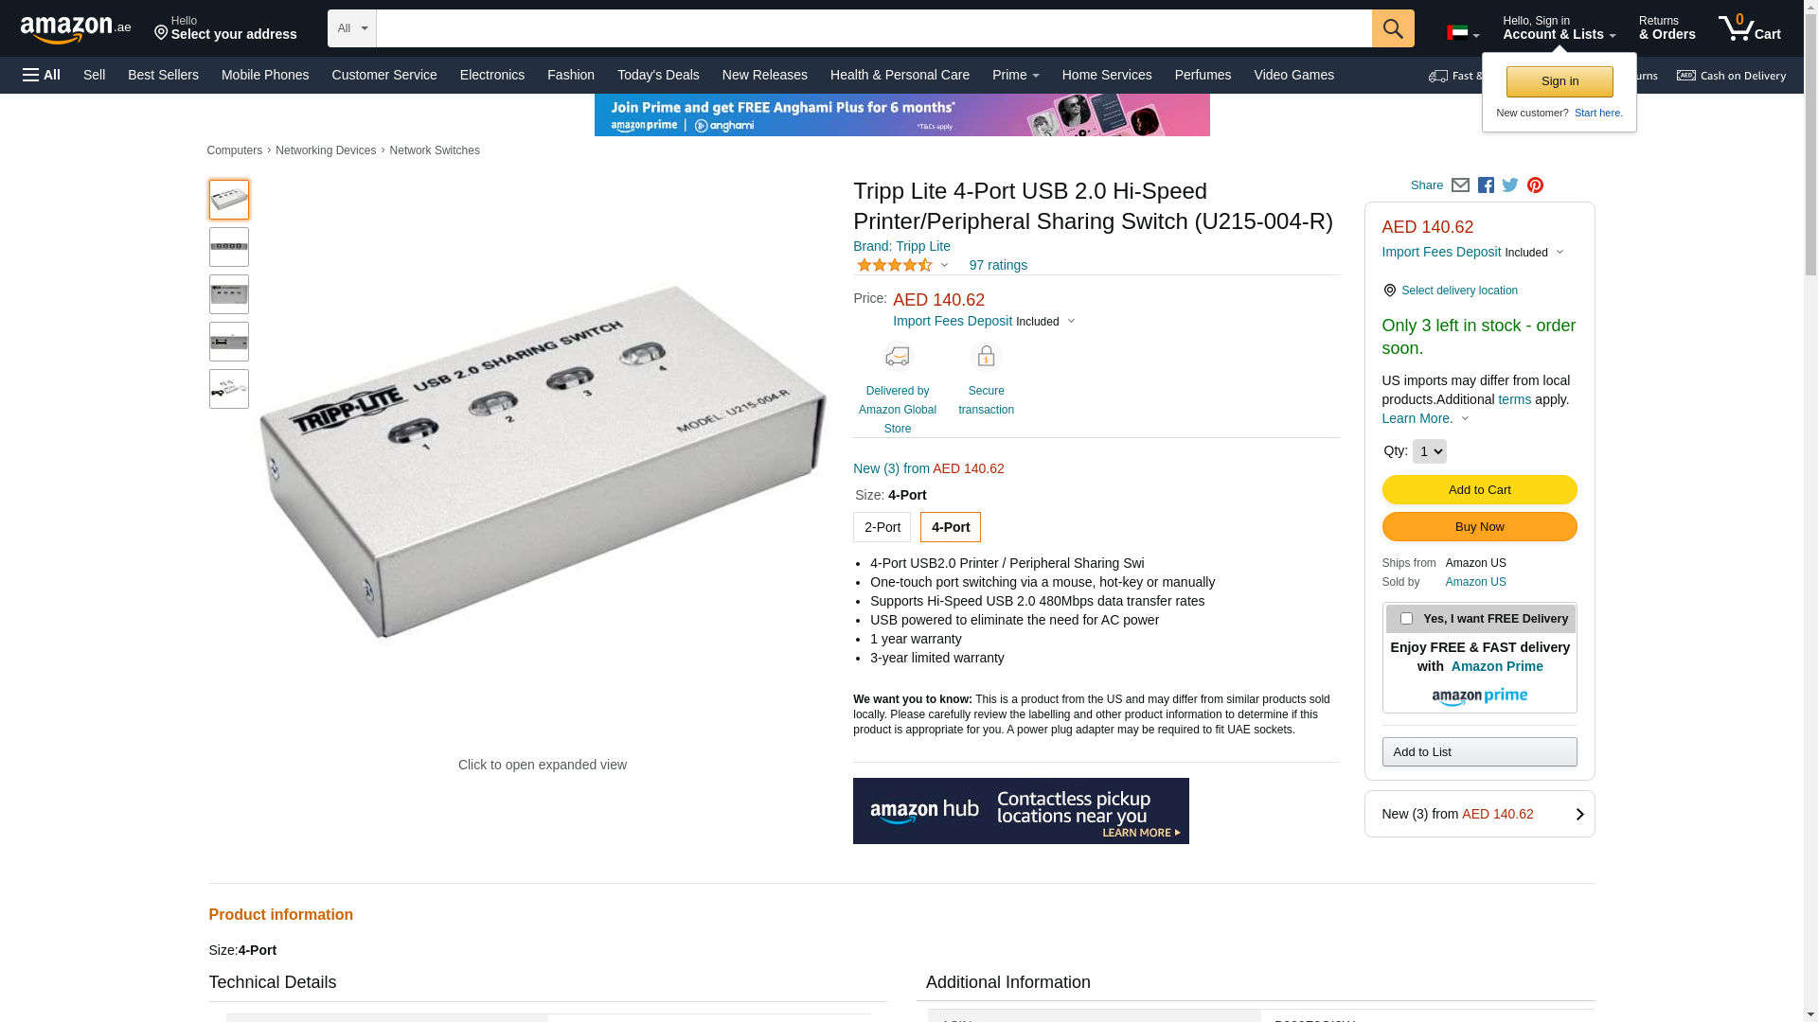Share via the email envelope icon
1818x1022 pixels.
[x=1460, y=185]
